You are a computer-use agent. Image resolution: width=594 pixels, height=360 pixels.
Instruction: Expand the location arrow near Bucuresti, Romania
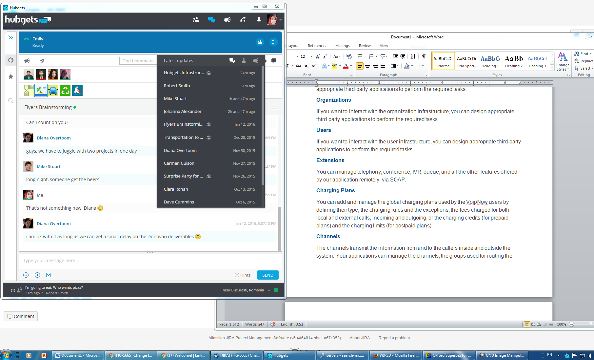(x=269, y=290)
